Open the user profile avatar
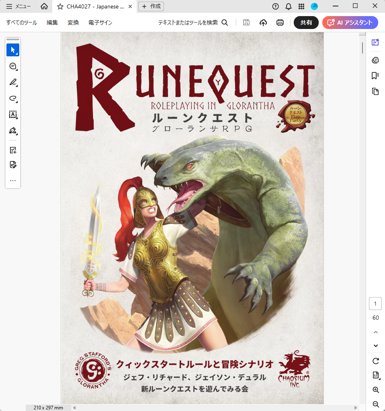The image size is (385, 411). 314,6
